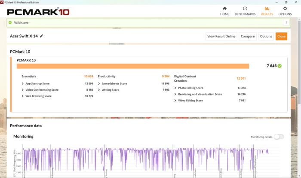Click the Compare button
Screen dimensions: 301x178
[x=248, y=36]
